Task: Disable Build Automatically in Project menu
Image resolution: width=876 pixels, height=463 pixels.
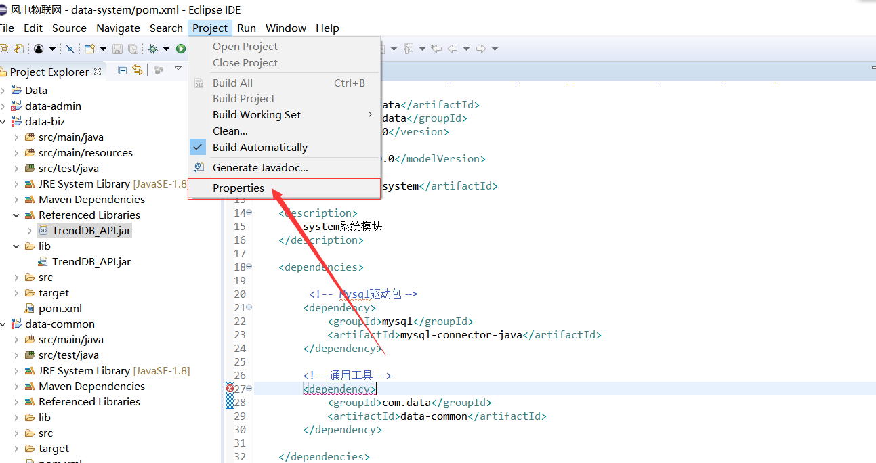Action: [x=259, y=147]
